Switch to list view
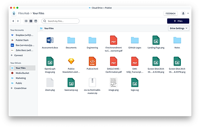 pyautogui.click(x=26, y=21)
